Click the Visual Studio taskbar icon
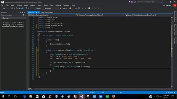Screen dimensions: 177x99 (82, 97)
